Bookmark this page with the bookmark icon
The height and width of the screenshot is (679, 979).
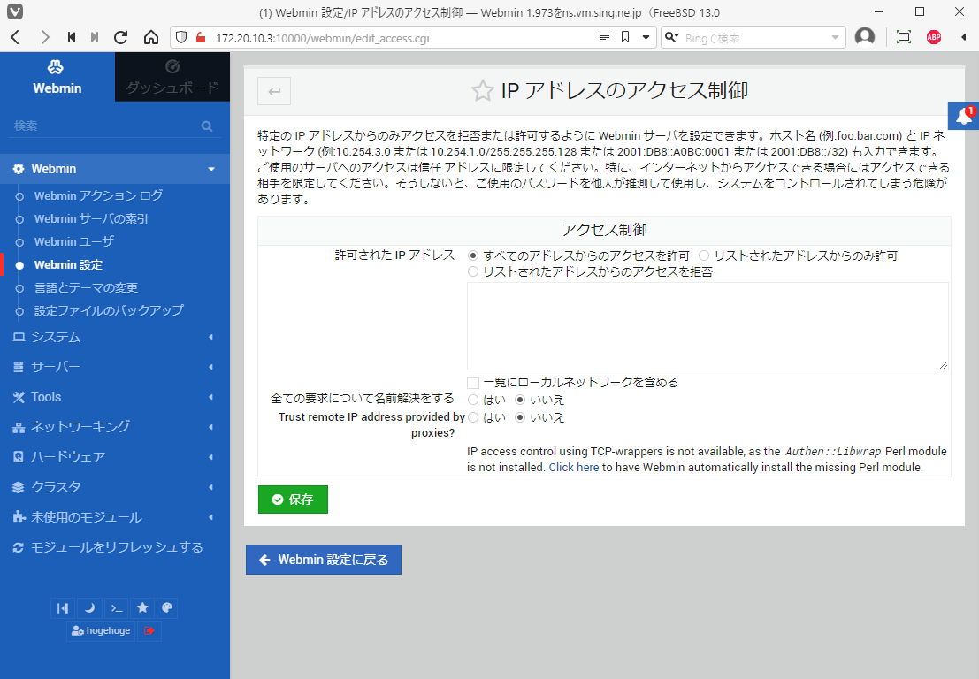625,37
